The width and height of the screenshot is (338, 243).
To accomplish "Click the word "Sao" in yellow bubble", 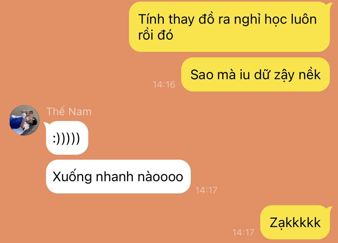I will click(x=202, y=75).
